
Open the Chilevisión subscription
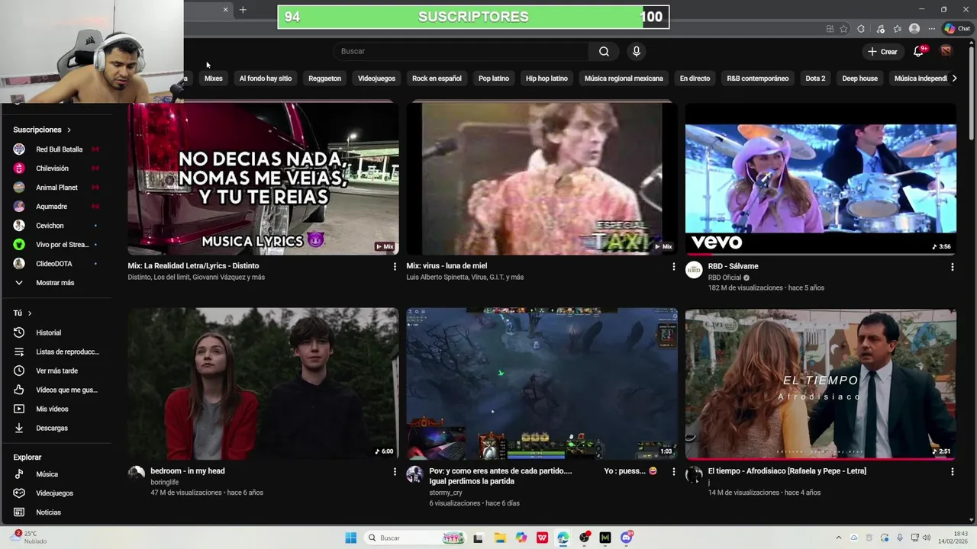(56, 169)
